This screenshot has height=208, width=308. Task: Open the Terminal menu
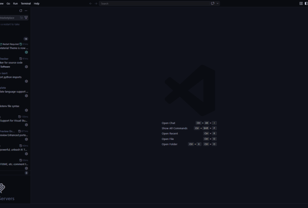click(26, 3)
